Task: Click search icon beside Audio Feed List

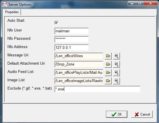Action: coord(117,72)
